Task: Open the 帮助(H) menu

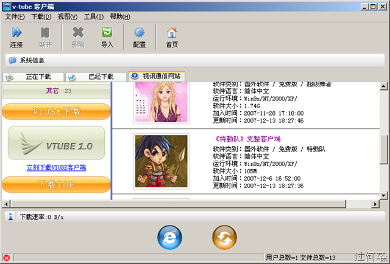Action: [120, 16]
